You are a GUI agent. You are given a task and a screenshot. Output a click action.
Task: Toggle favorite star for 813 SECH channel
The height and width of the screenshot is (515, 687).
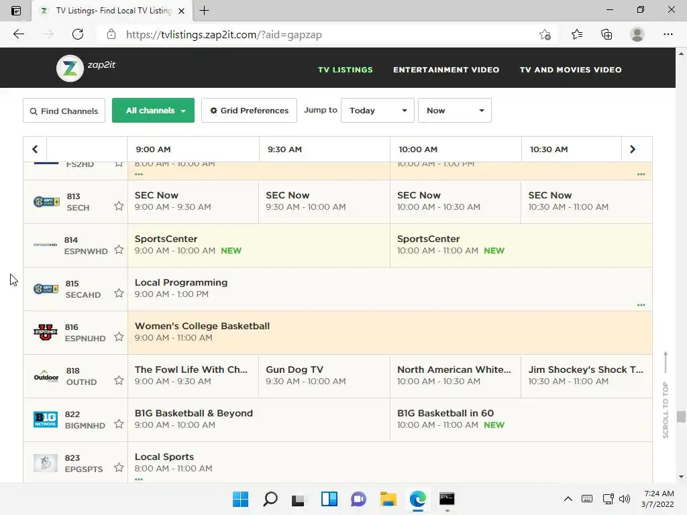119,206
